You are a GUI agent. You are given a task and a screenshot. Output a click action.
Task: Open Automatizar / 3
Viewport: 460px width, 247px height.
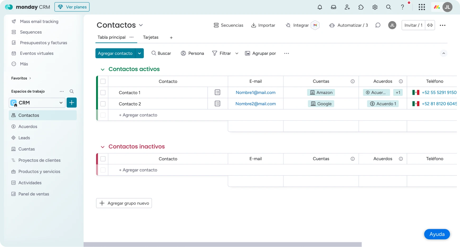(x=349, y=25)
